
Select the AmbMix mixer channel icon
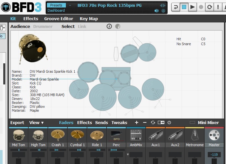[136, 135]
